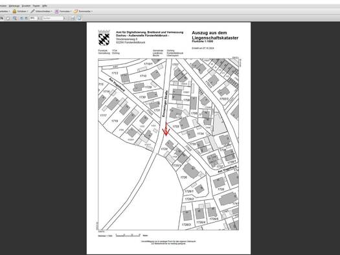Click the page scroll mode icon left of fit-page
This screenshot has height=255, width=340.
click(x=73, y=18)
